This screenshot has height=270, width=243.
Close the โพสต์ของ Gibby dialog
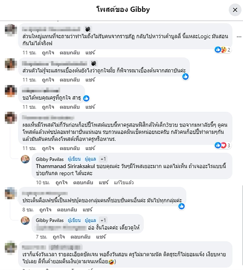(235, 10)
